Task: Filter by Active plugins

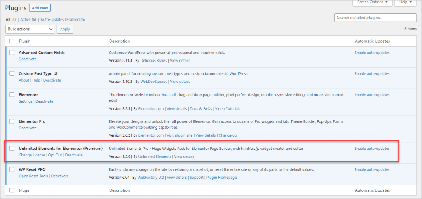Action: (26, 20)
